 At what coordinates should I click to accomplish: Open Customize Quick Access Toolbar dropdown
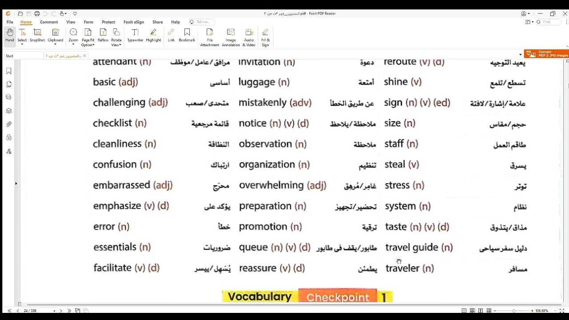[75, 14]
